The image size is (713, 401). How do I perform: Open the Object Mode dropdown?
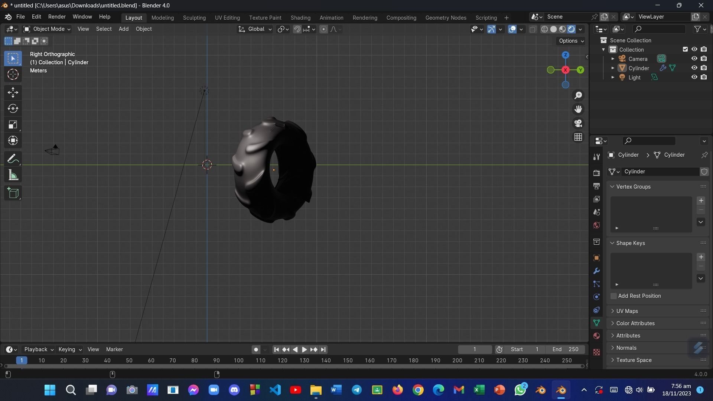click(x=47, y=29)
